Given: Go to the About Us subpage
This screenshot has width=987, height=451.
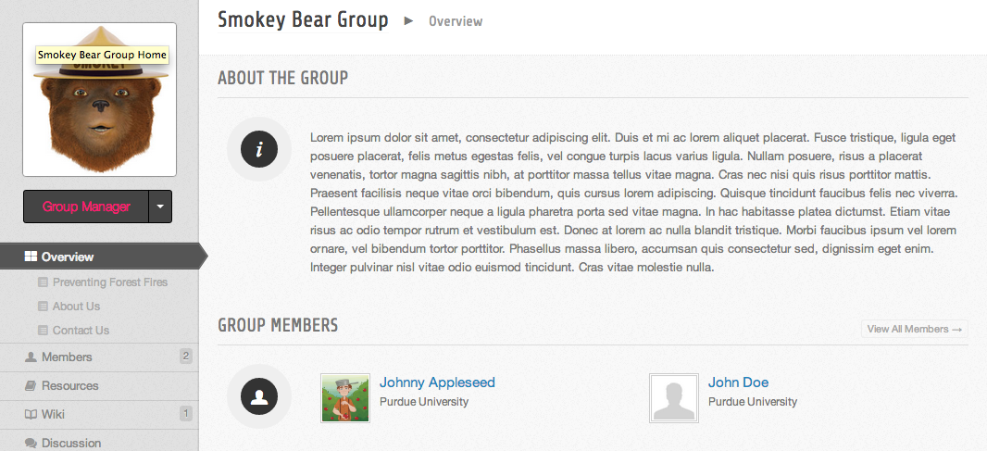Looking at the screenshot, I should point(76,307).
